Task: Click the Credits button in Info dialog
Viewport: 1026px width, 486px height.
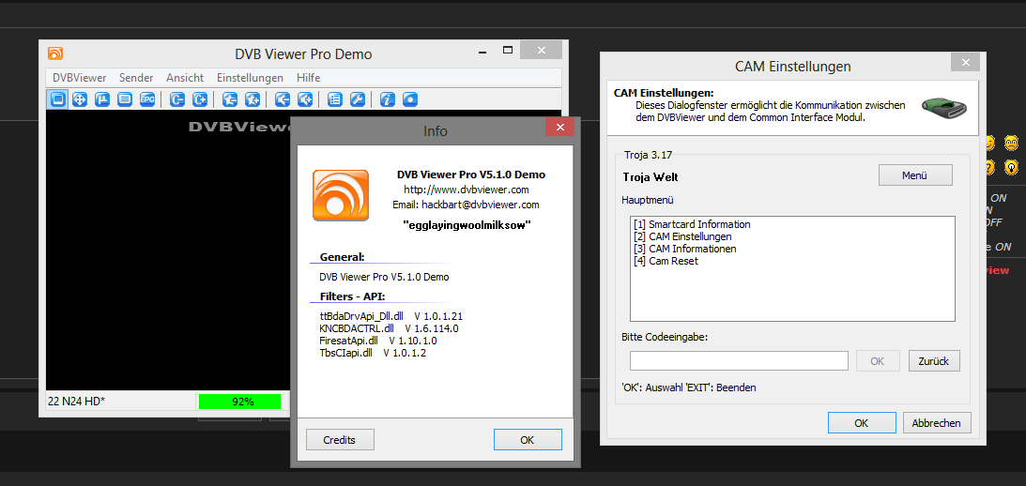Action: (340, 440)
